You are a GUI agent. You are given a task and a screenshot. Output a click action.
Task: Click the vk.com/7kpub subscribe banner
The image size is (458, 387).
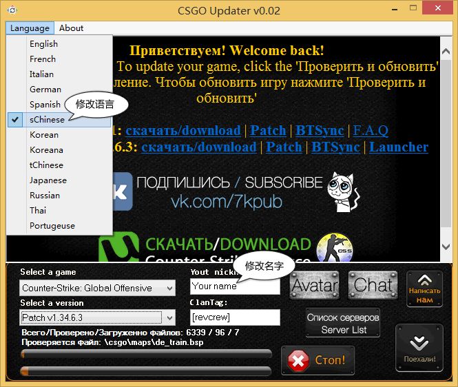tap(227, 202)
